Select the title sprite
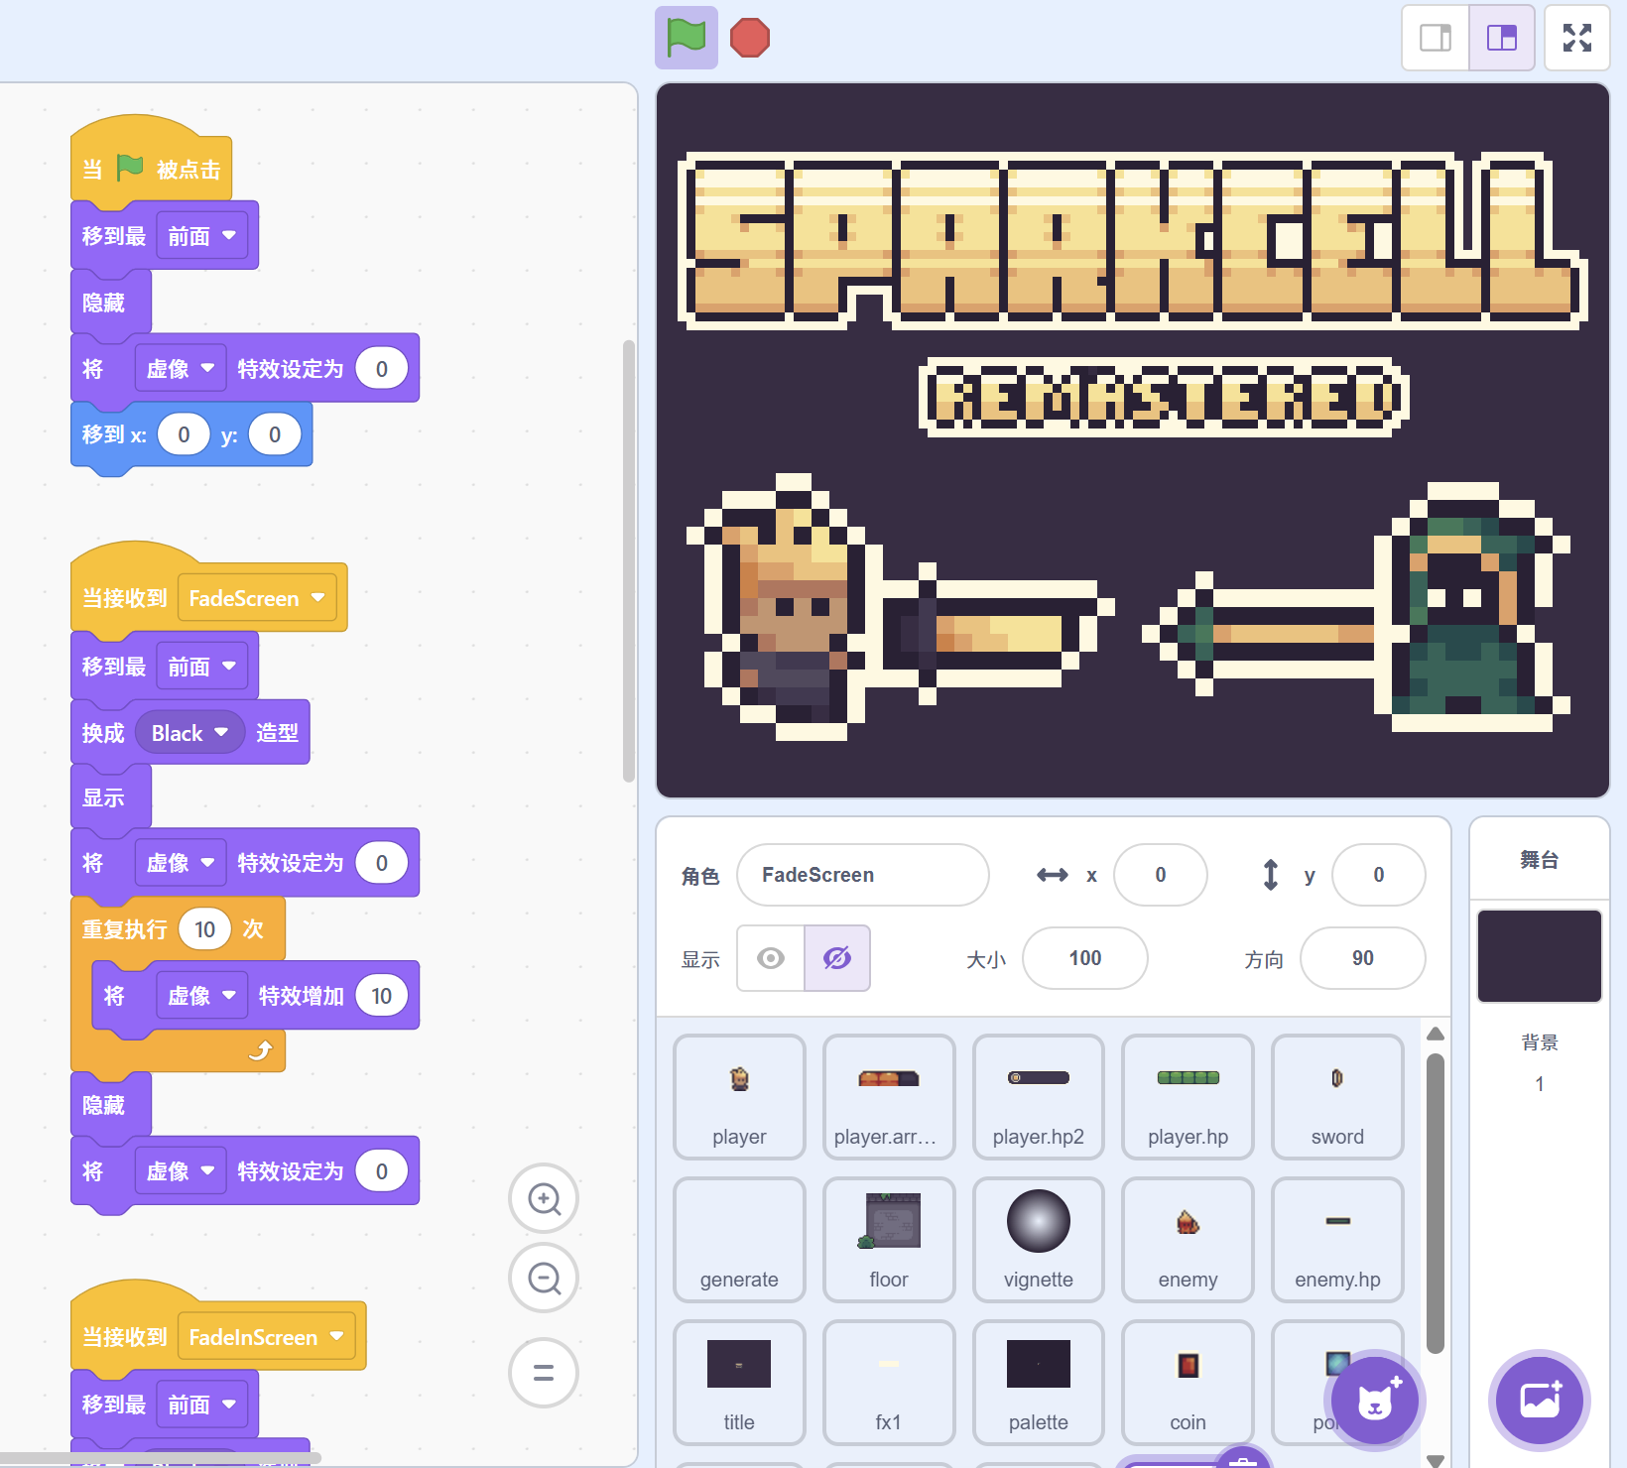This screenshot has width=1627, height=1468. 739,1383
